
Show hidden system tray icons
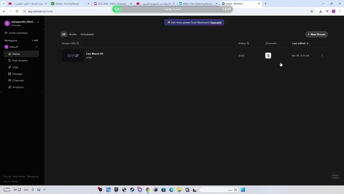click(44, 190)
